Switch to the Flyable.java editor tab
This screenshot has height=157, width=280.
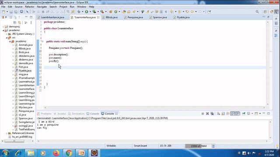182,17
